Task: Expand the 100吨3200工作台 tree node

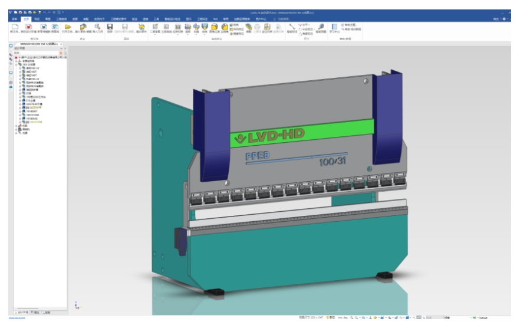Action: click(20, 97)
